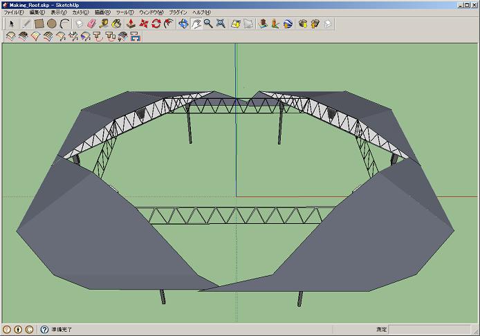Select the arrow Select tool
Viewport: 480px width, 336px height.
10,24
